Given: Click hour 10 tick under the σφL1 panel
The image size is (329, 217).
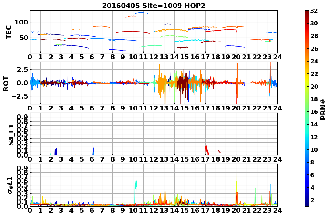Looking at the screenshot, I should [x=133, y=211].
